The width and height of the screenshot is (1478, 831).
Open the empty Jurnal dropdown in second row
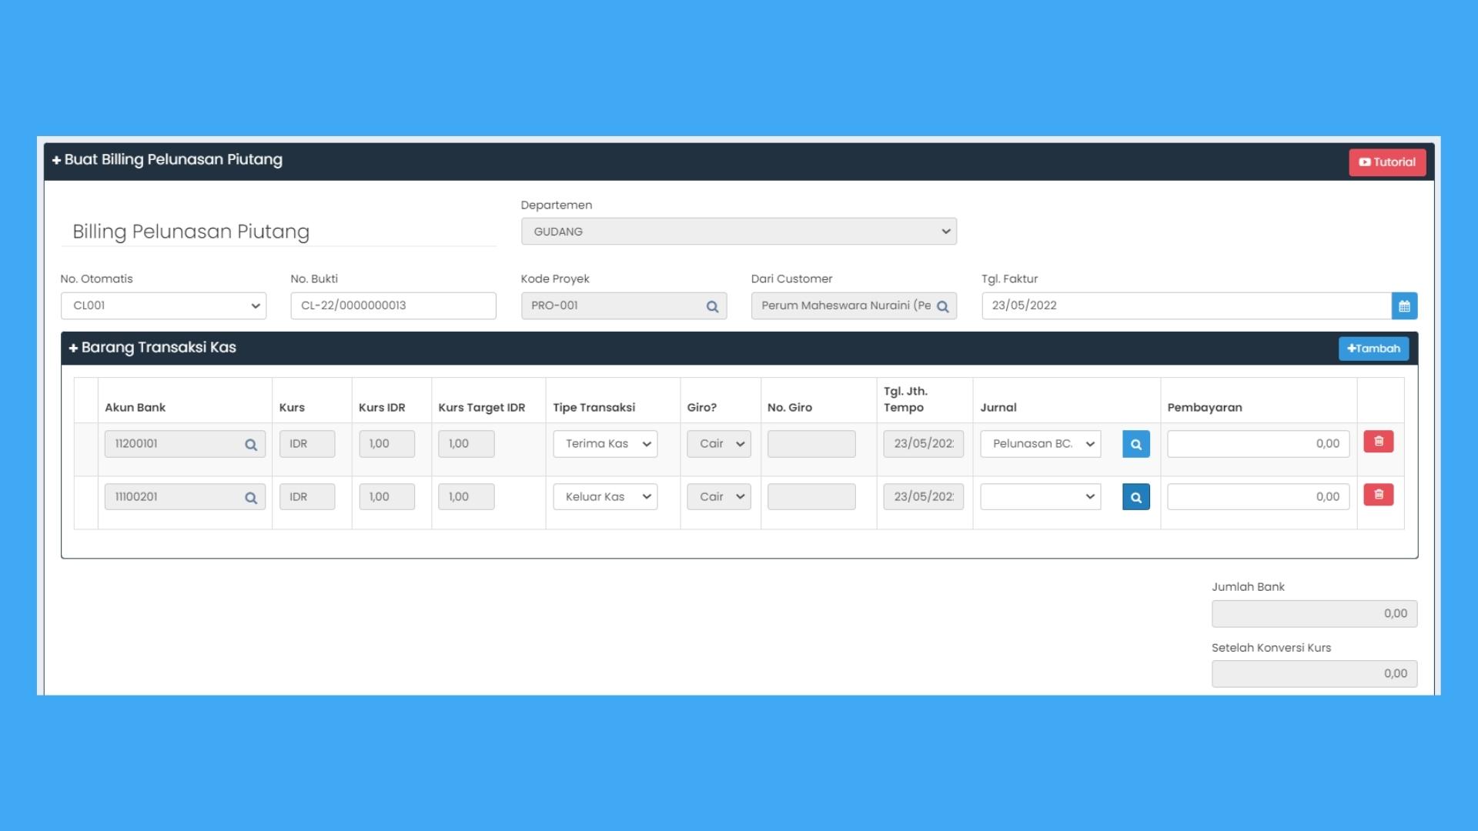(1041, 497)
